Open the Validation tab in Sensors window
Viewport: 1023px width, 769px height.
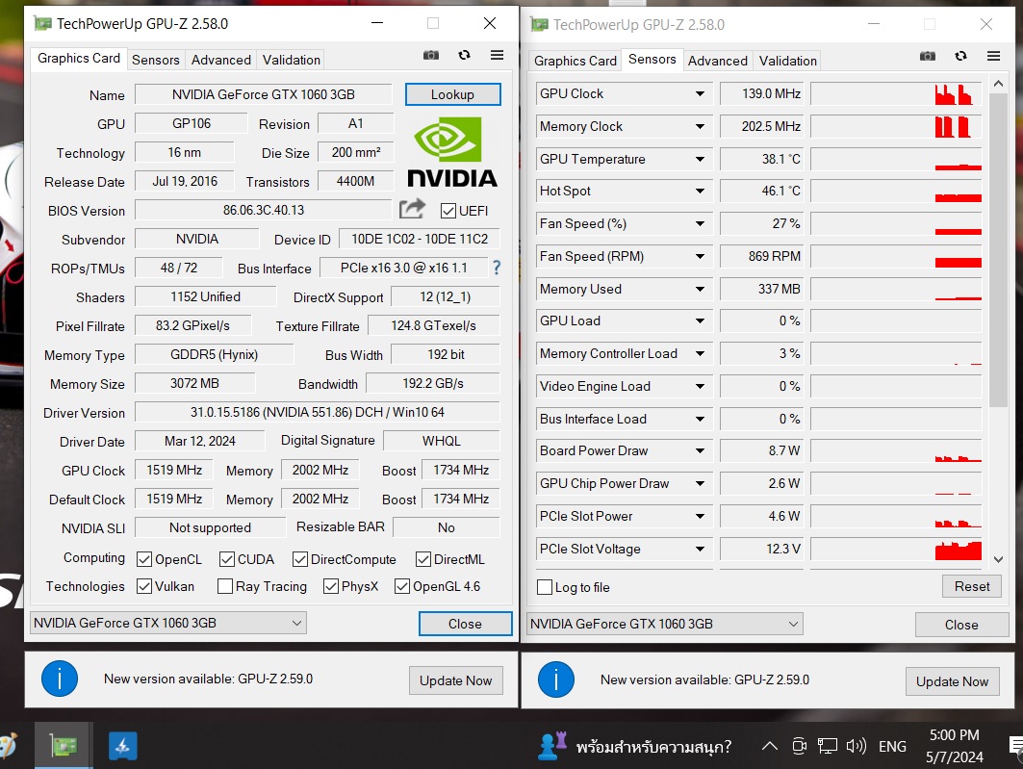click(787, 61)
